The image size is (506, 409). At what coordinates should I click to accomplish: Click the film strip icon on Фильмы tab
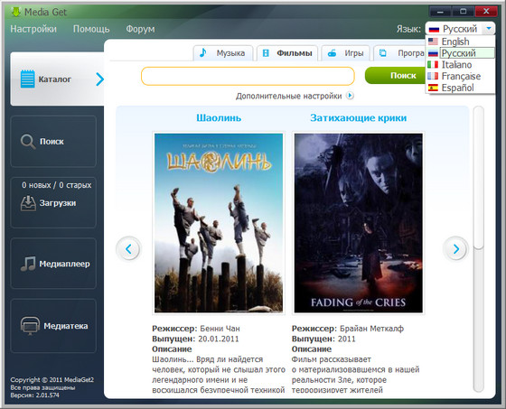coord(266,53)
